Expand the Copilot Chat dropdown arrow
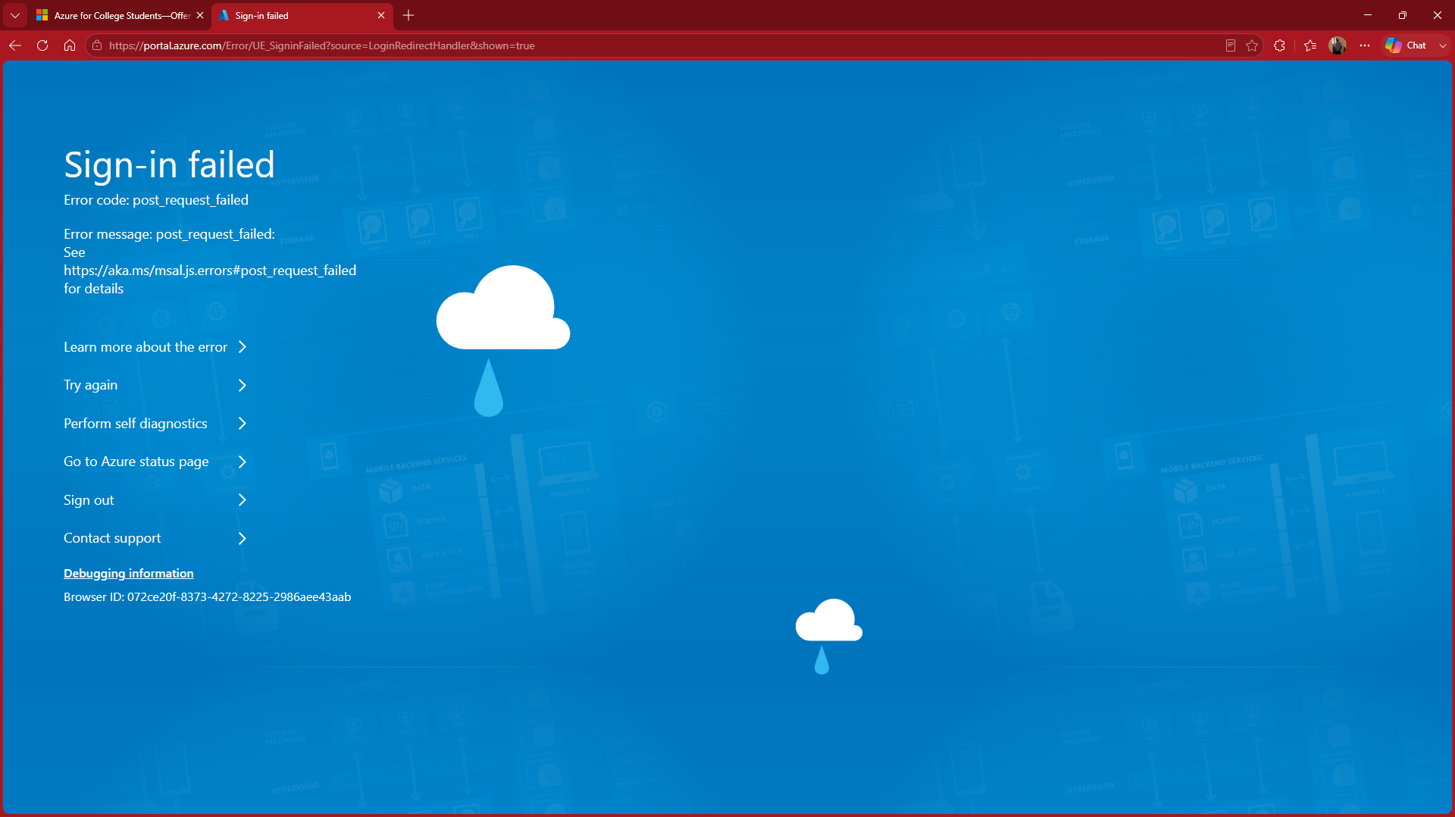Image resolution: width=1455 pixels, height=817 pixels. pyautogui.click(x=1443, y=45)
